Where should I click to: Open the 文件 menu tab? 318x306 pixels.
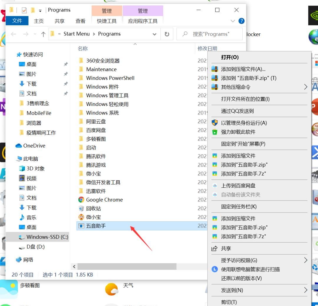pos(17,21)
